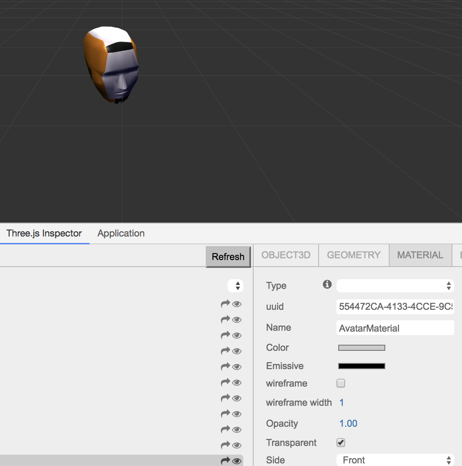Toggle visibility eye in the ninth tree row

[237, 430]
